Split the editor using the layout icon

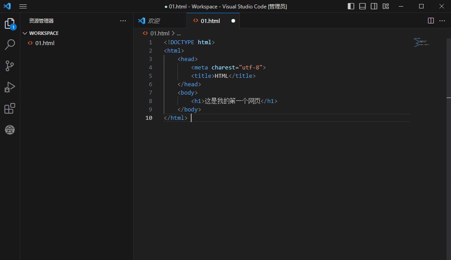click(430, 20)
